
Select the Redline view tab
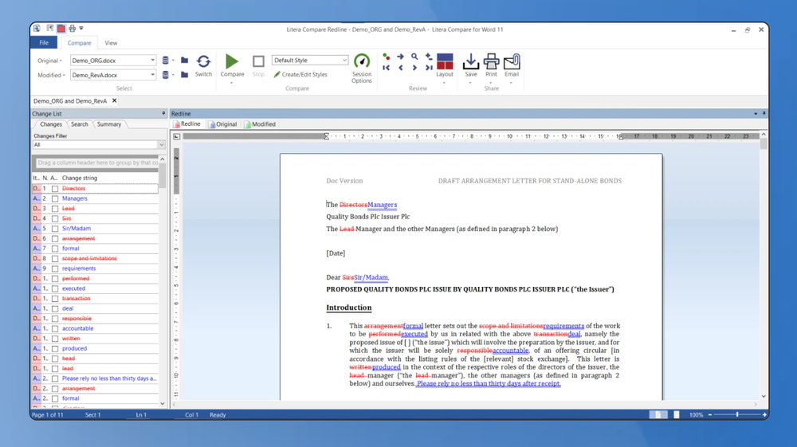coord(187,124)
